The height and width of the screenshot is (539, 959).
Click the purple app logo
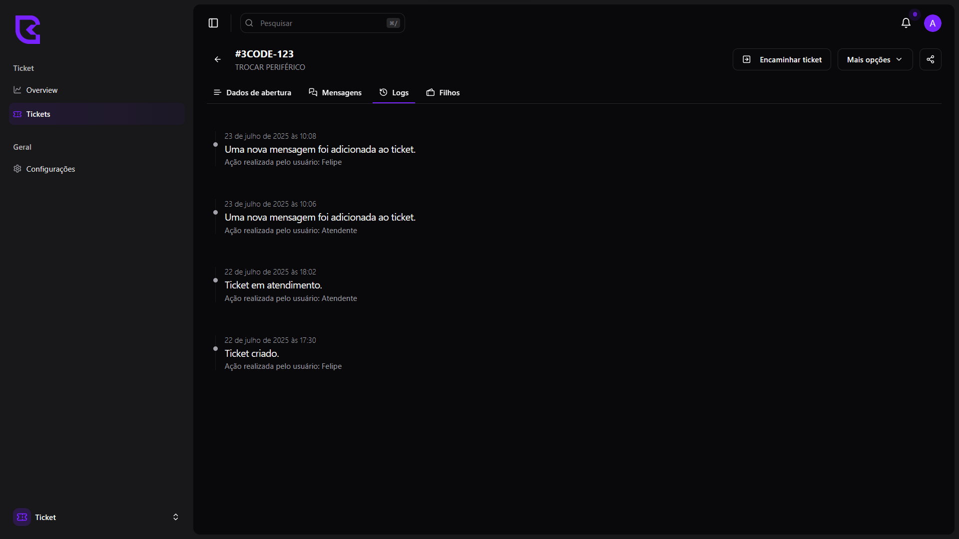27,29
